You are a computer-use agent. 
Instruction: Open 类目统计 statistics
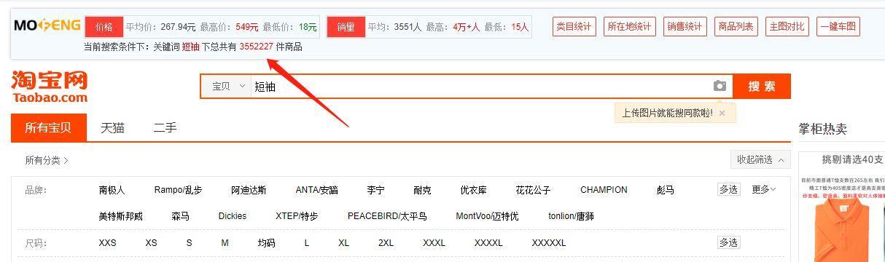pos(574,27)
